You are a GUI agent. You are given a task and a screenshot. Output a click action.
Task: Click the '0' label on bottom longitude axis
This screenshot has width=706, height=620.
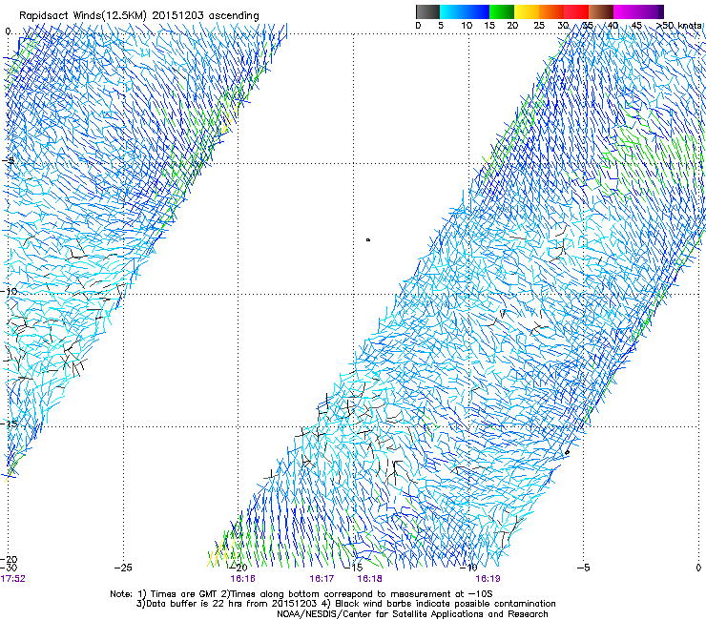698,568
